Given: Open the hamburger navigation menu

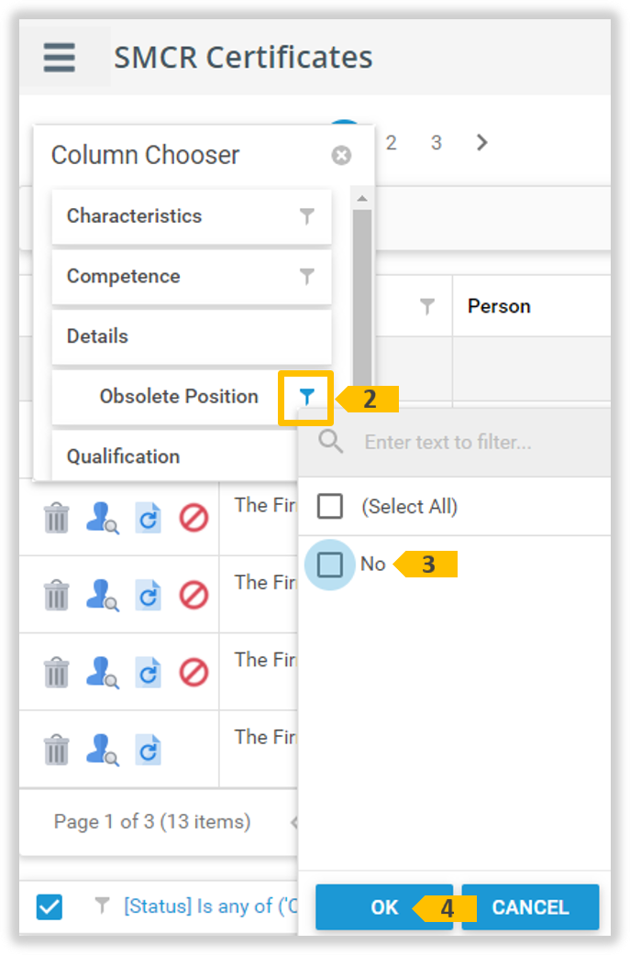Looking at the screenshot, I should pyautogui.click(x=60, y=57).
